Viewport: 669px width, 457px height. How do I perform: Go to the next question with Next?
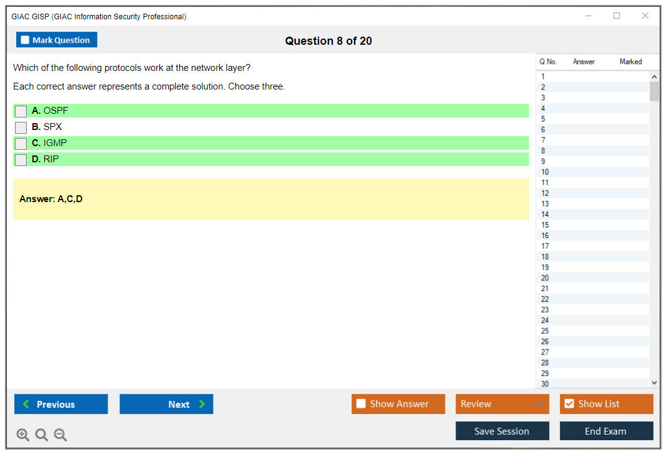point(166,404)
